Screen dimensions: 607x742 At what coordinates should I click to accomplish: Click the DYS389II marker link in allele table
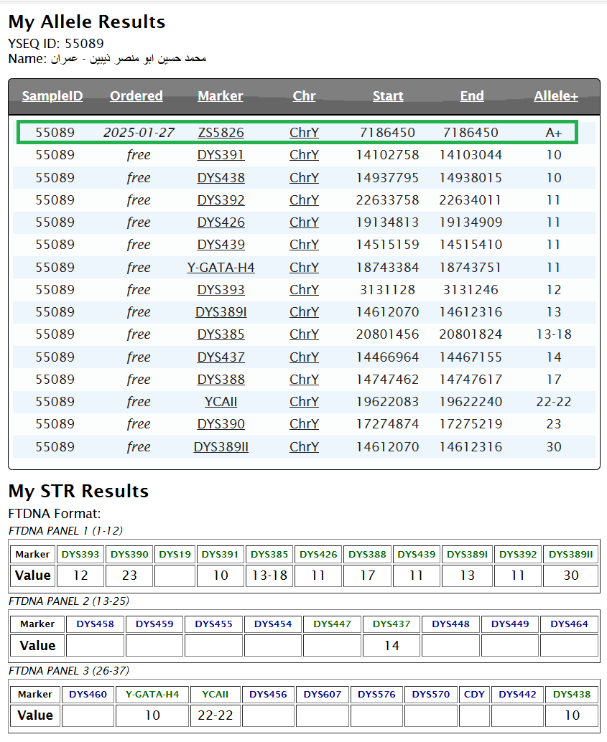221,447
